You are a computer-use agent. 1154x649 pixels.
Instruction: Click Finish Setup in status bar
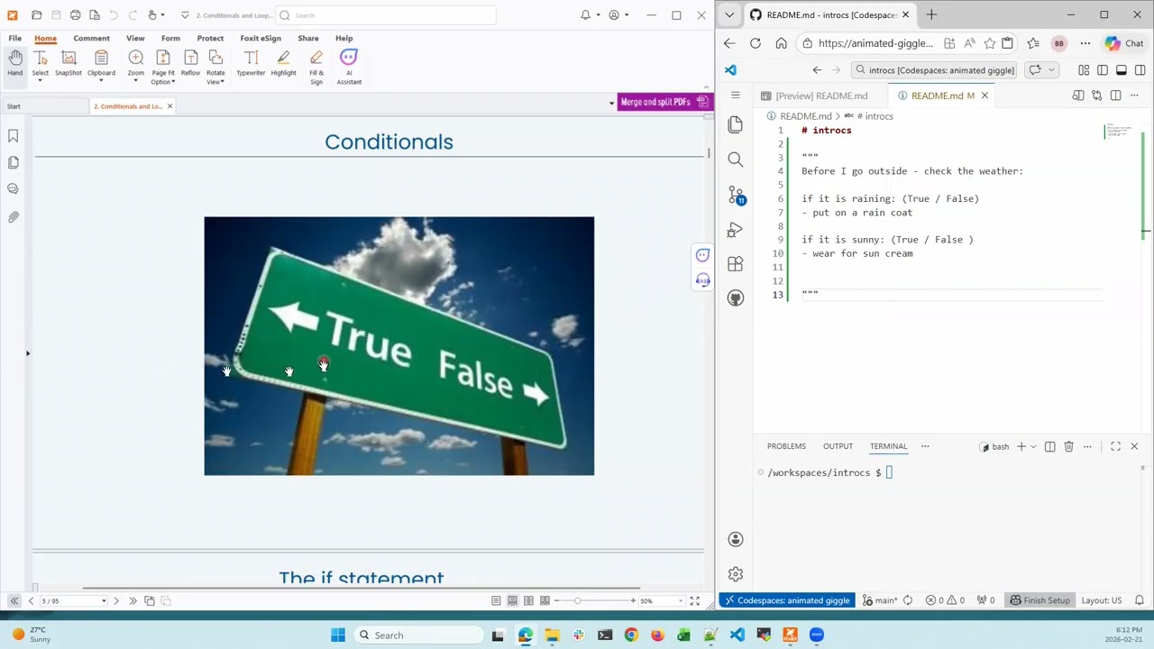1040,600
